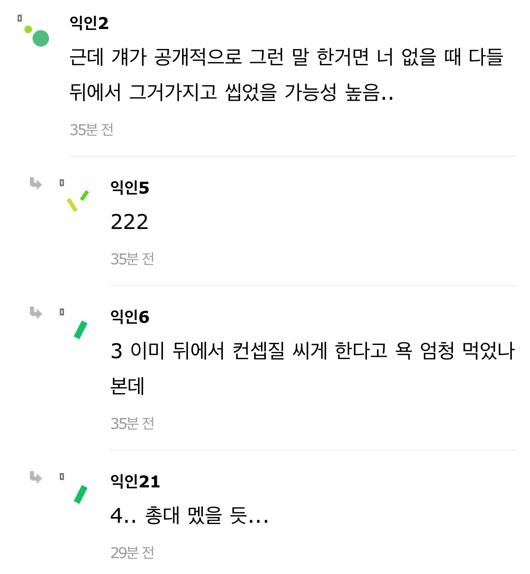Click the reply arrow icon beside 익인6
The width and height of the screenshot is (530, 574).
pos(36,312)
